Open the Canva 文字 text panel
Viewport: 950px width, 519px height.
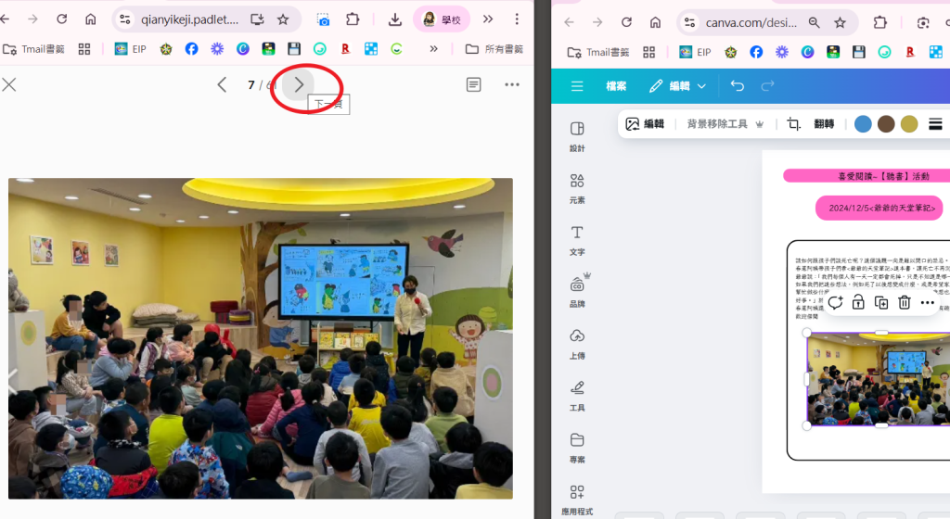[577, 239]
